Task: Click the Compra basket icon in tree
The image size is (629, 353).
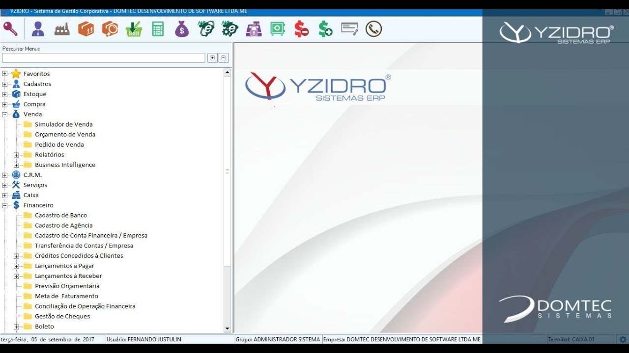Action: [x=16, y=104]
